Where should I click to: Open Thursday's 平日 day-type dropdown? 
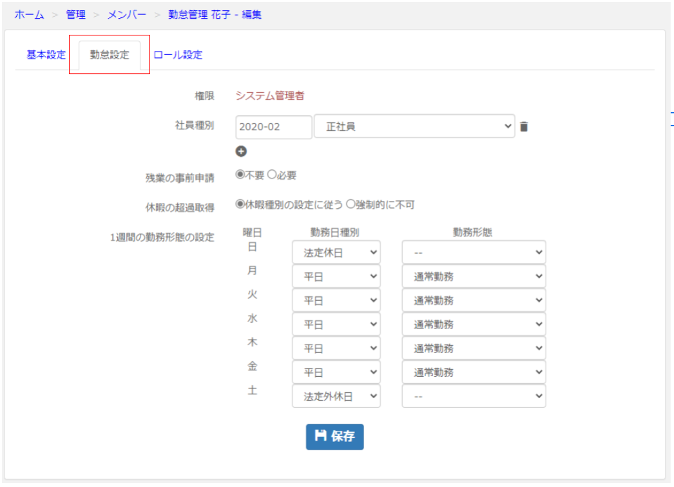[x=336, y=349]
